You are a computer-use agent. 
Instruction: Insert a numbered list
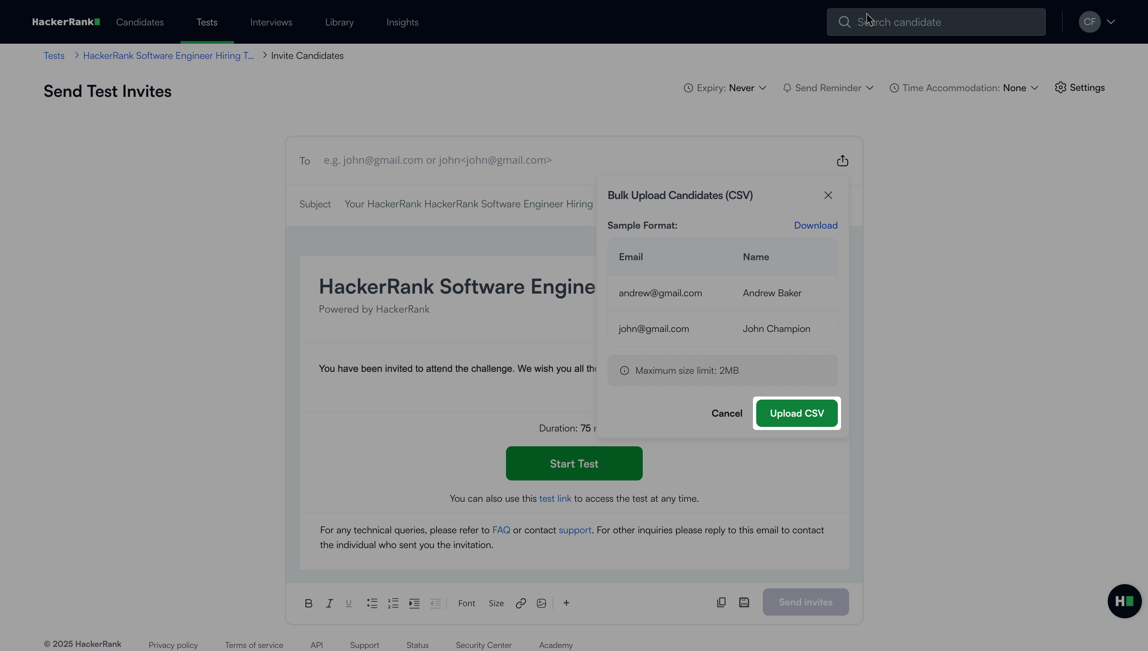pyautogui.click(x=393, y=603)
